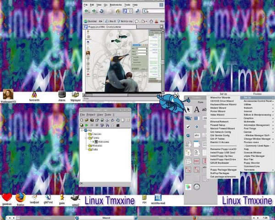Open the Firefox home page icon

pyautogui.click(x=118, y=11)
